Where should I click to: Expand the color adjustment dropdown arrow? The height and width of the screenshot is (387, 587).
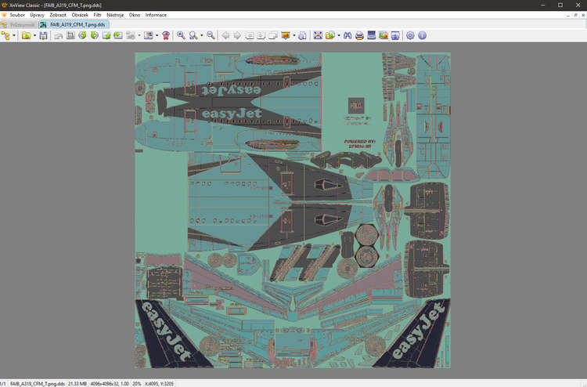coord(157,35)
